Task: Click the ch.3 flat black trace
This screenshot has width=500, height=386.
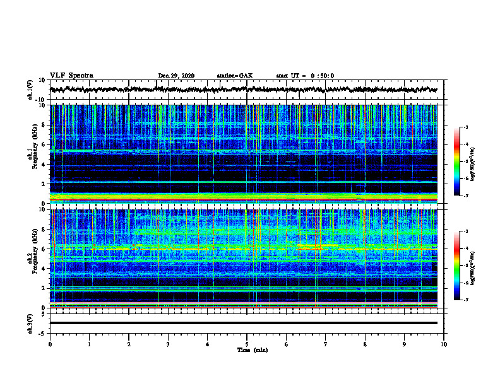Action: 244,323
